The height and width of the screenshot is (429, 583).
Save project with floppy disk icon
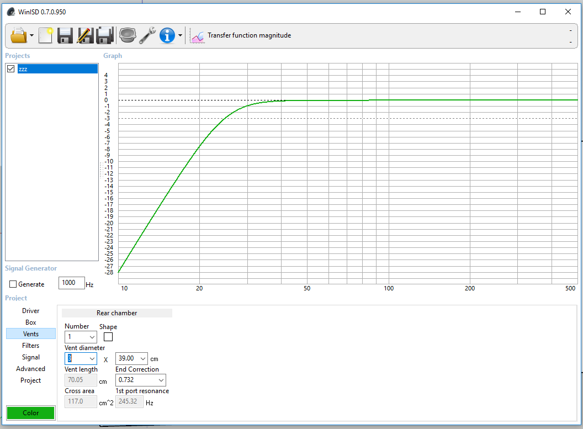pos(65,36)
